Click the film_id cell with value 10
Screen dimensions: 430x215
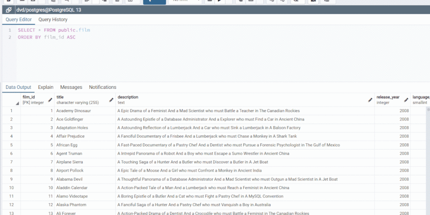[x=38, y=188]
